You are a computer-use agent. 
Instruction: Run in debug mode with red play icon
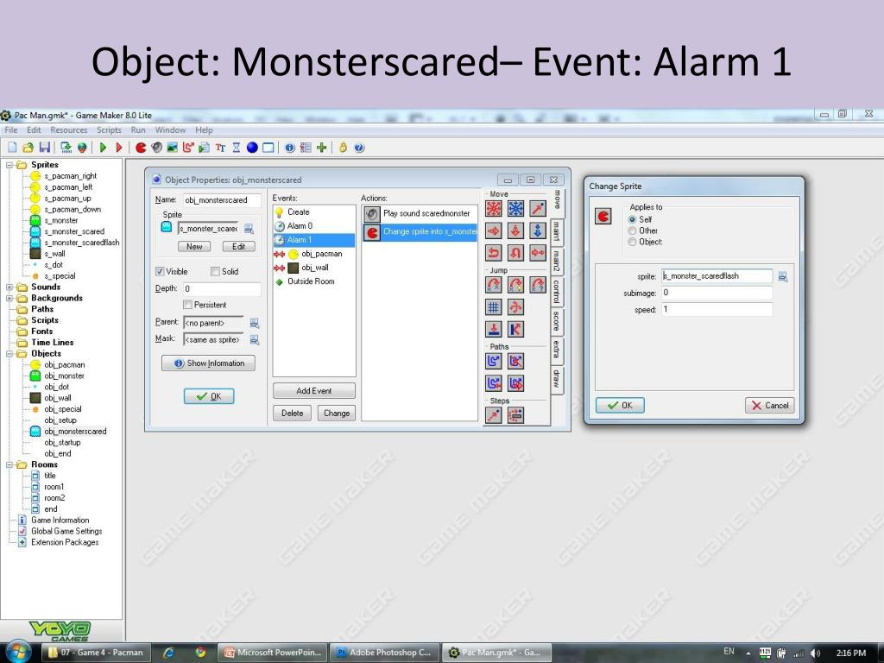click(x=119, y=148)
